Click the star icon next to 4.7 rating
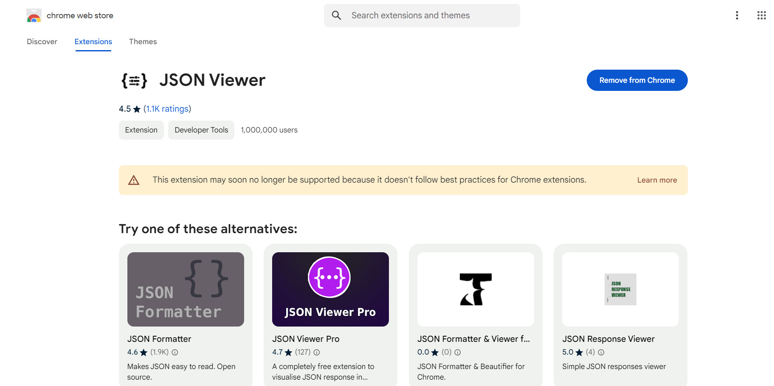This screenshot has height=386, width=774. point(289,352)
